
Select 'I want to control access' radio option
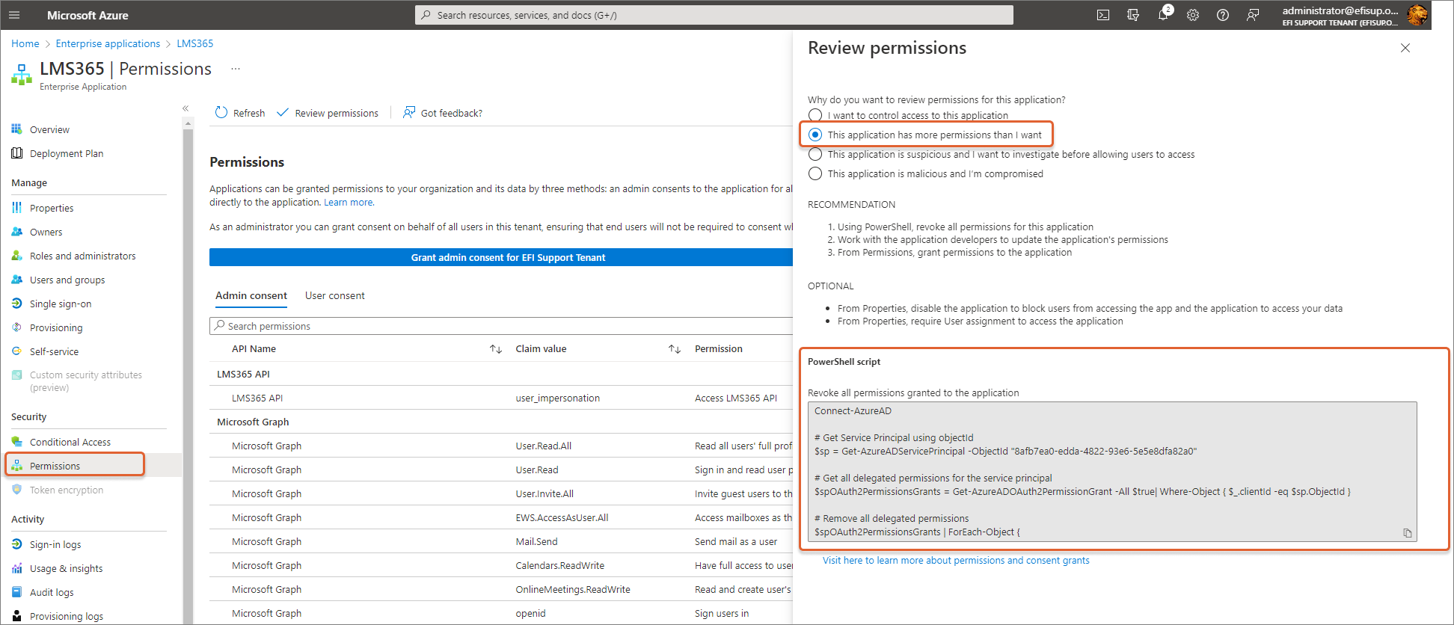coord(815,115)
